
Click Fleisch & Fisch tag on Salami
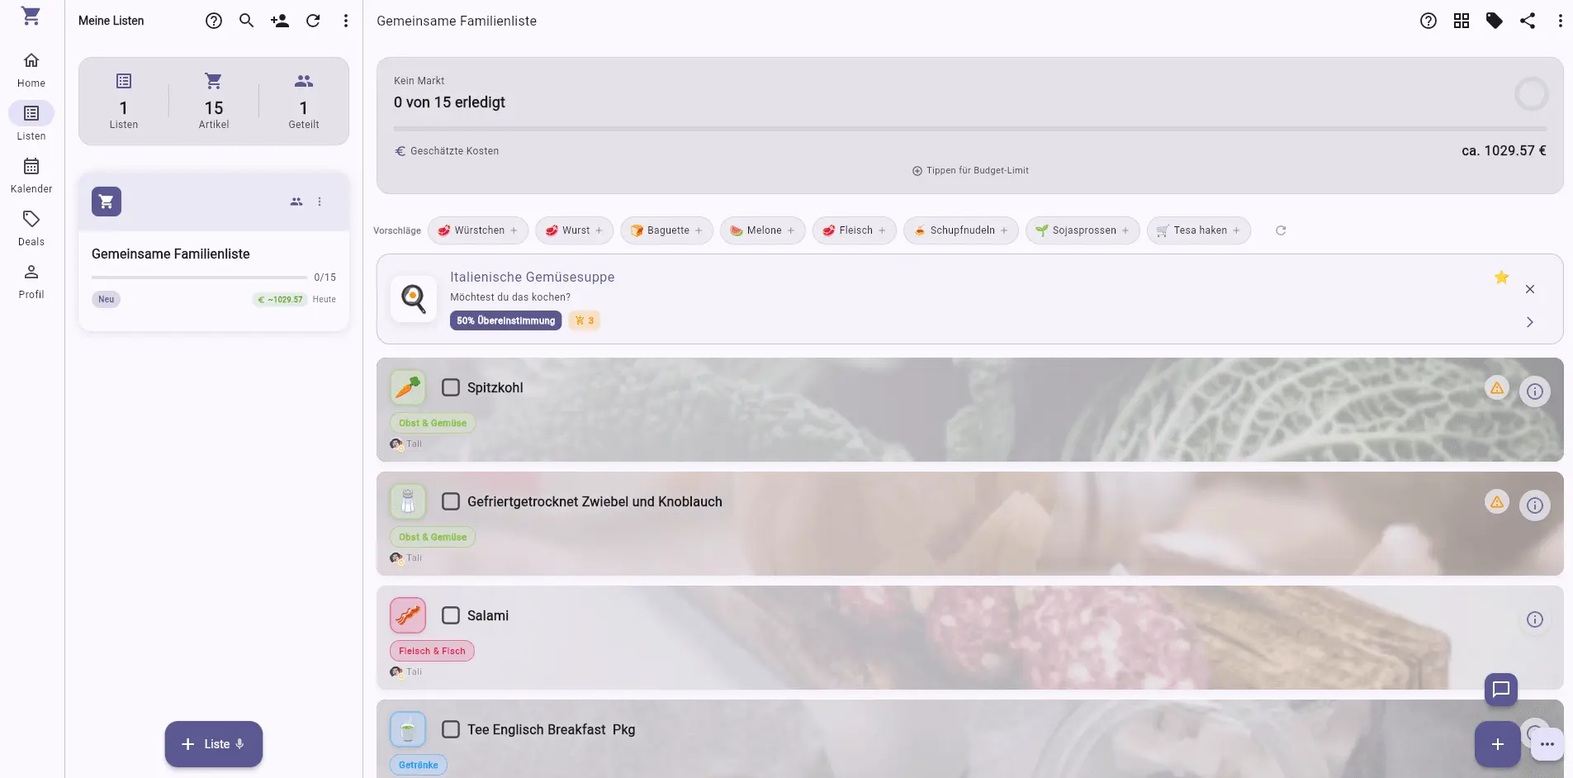click(432, 651)
